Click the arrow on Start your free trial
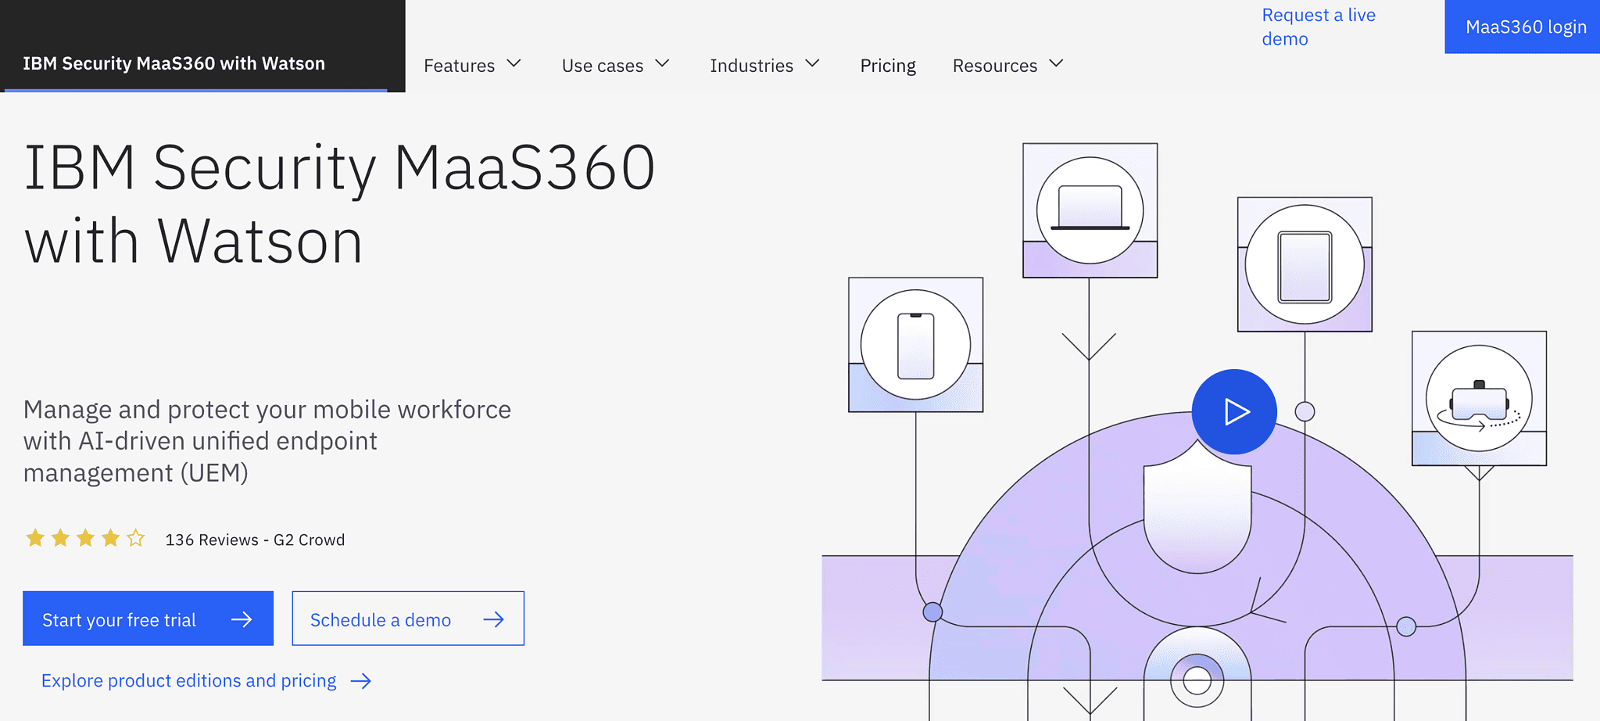This screenshot has width=1600, height=721. tap(242, 619)
